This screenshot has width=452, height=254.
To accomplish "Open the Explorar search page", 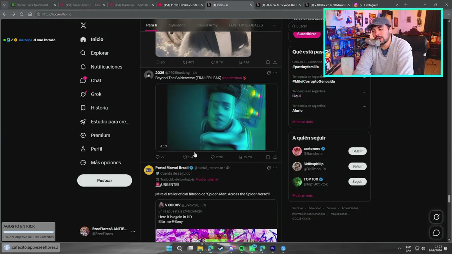I will (x=94, y=53).
